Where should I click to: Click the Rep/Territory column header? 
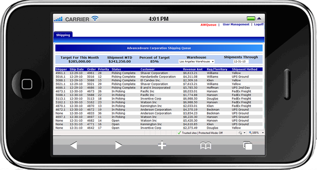click(x=217, y=69)
